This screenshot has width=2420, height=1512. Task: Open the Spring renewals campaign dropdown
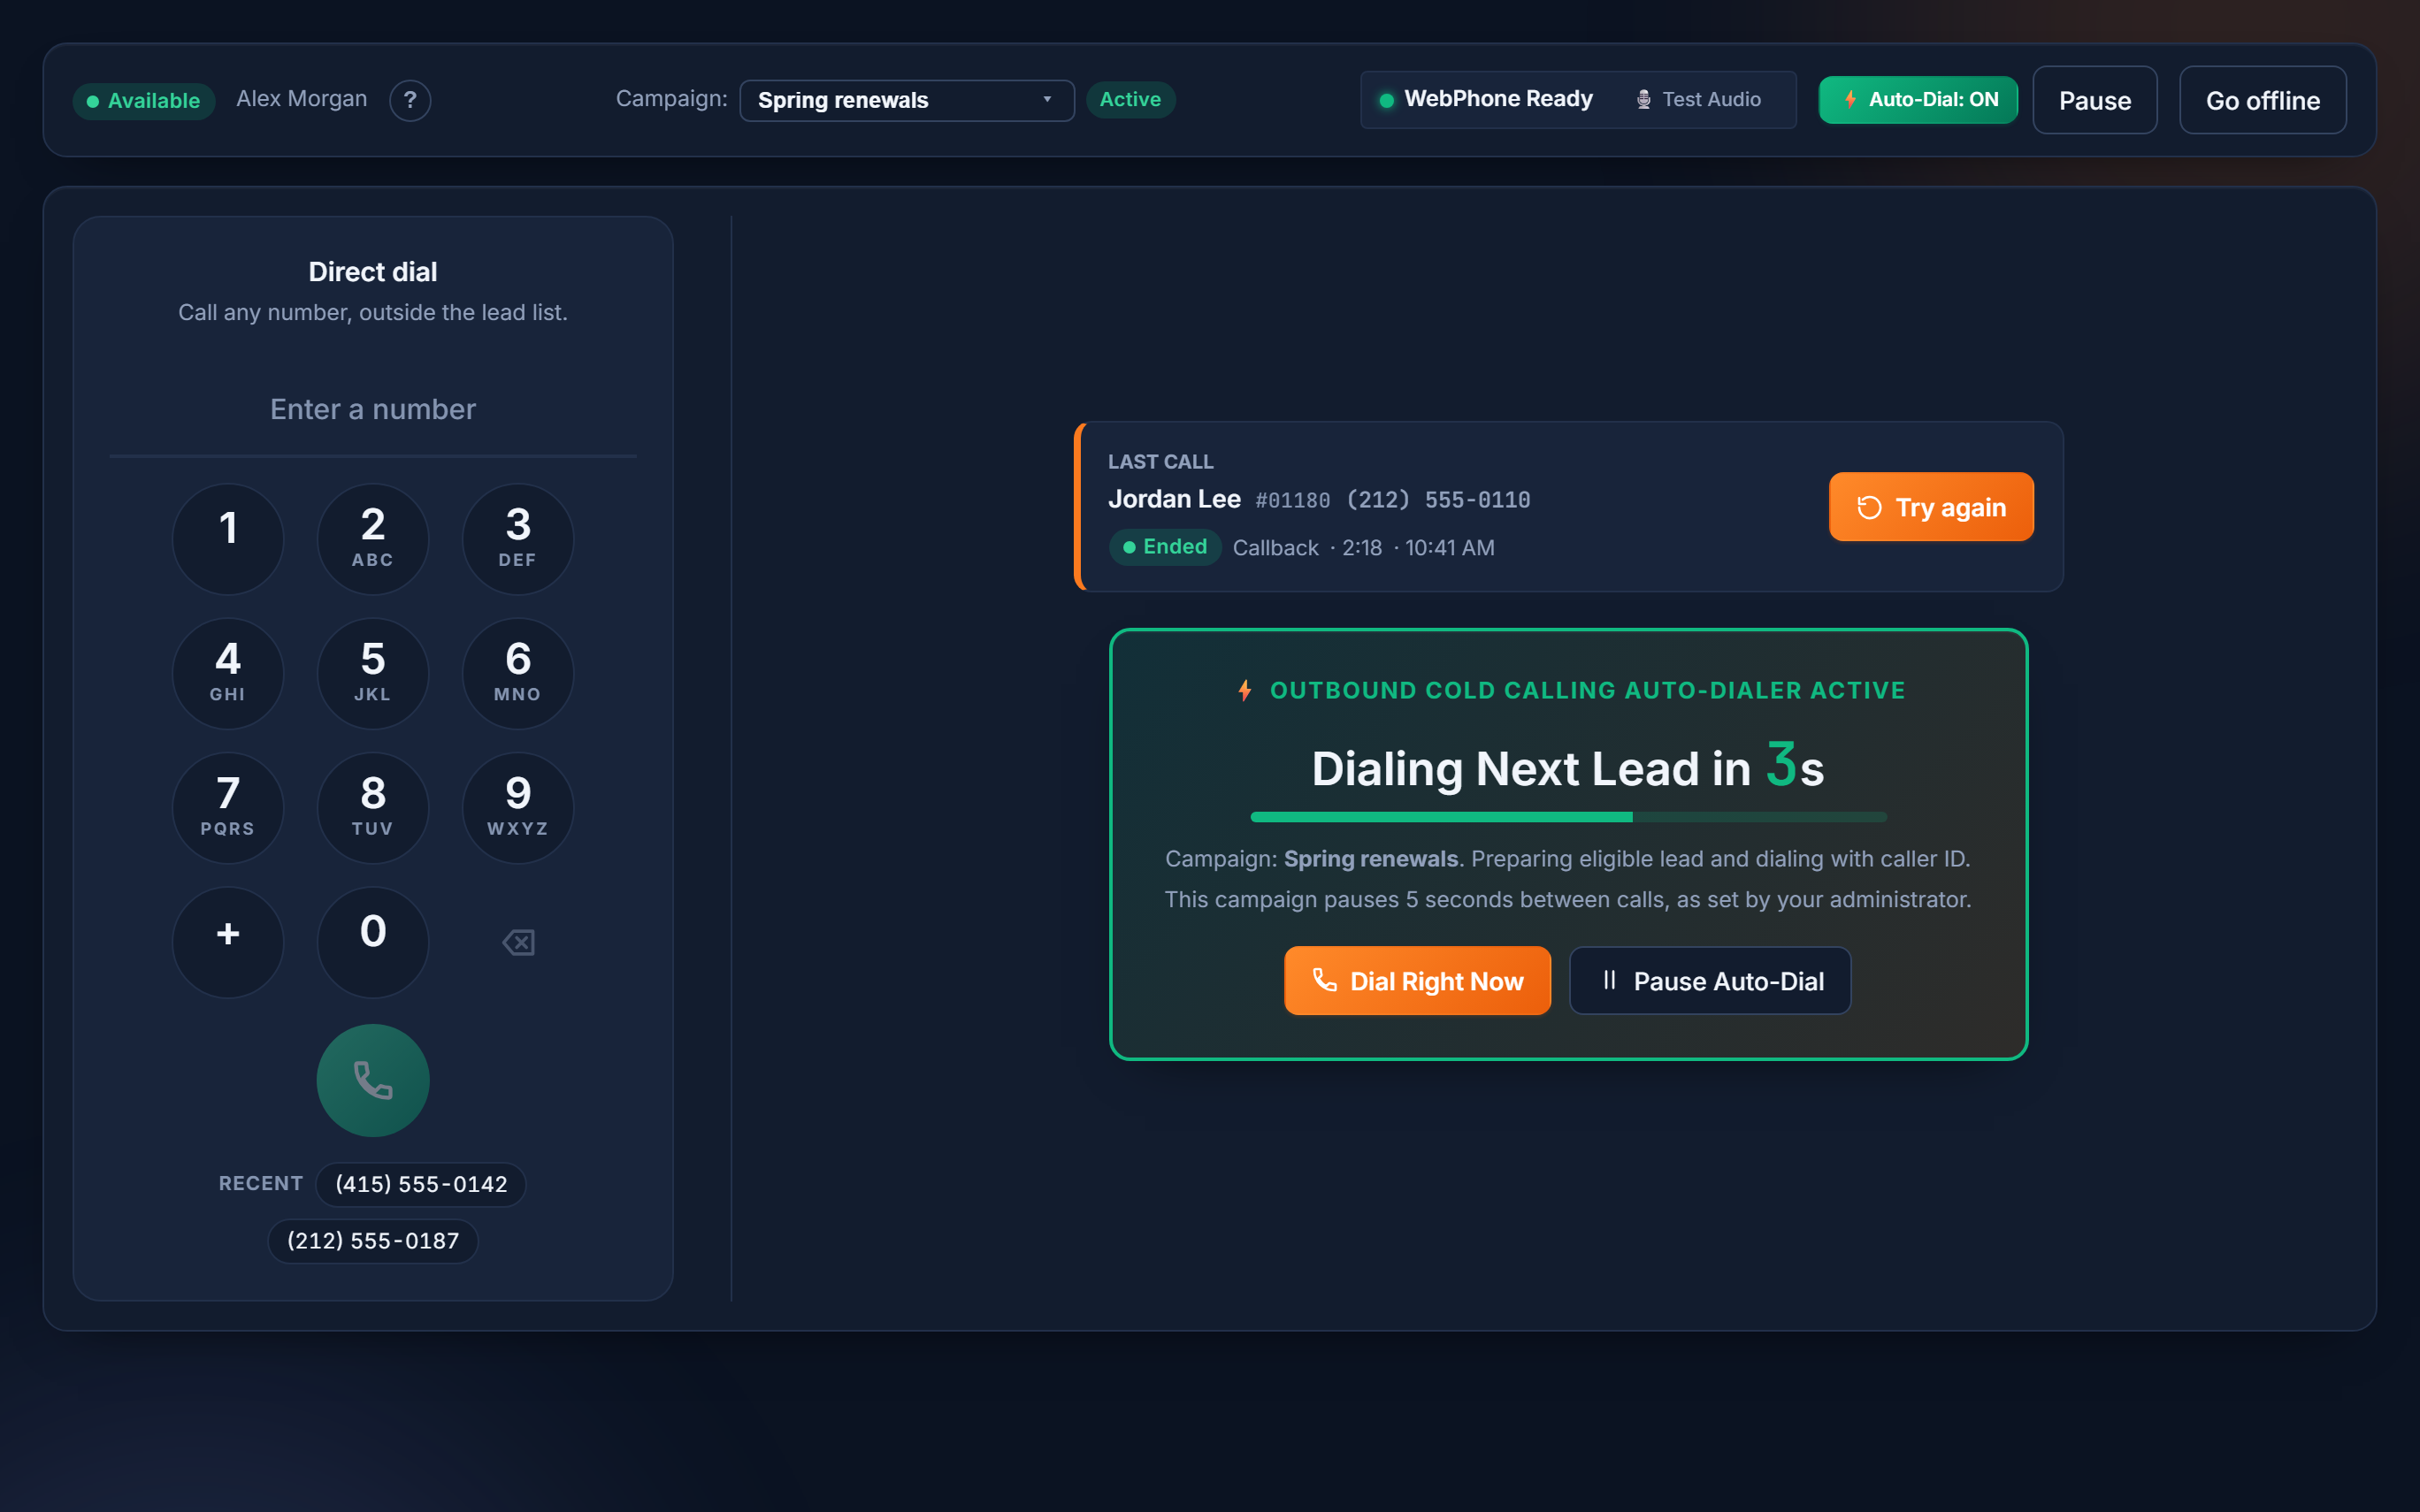click(x=907, y=100)
